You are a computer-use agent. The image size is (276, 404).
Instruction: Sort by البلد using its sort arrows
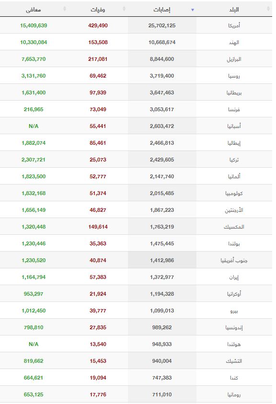268,9
